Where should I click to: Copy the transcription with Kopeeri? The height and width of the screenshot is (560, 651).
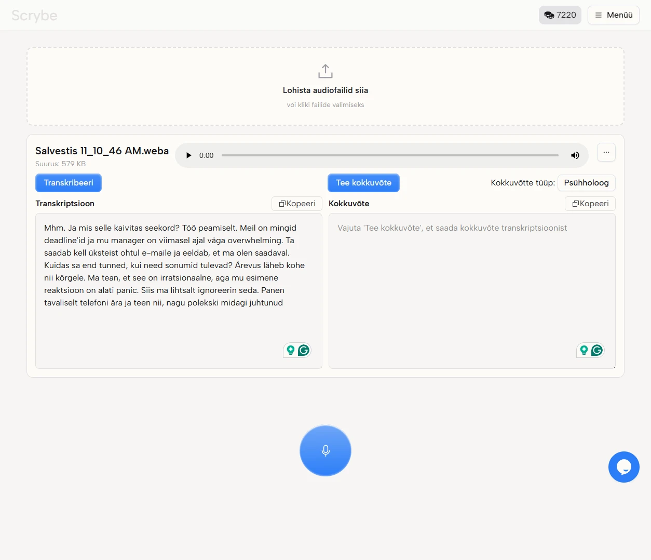[296, 203]
